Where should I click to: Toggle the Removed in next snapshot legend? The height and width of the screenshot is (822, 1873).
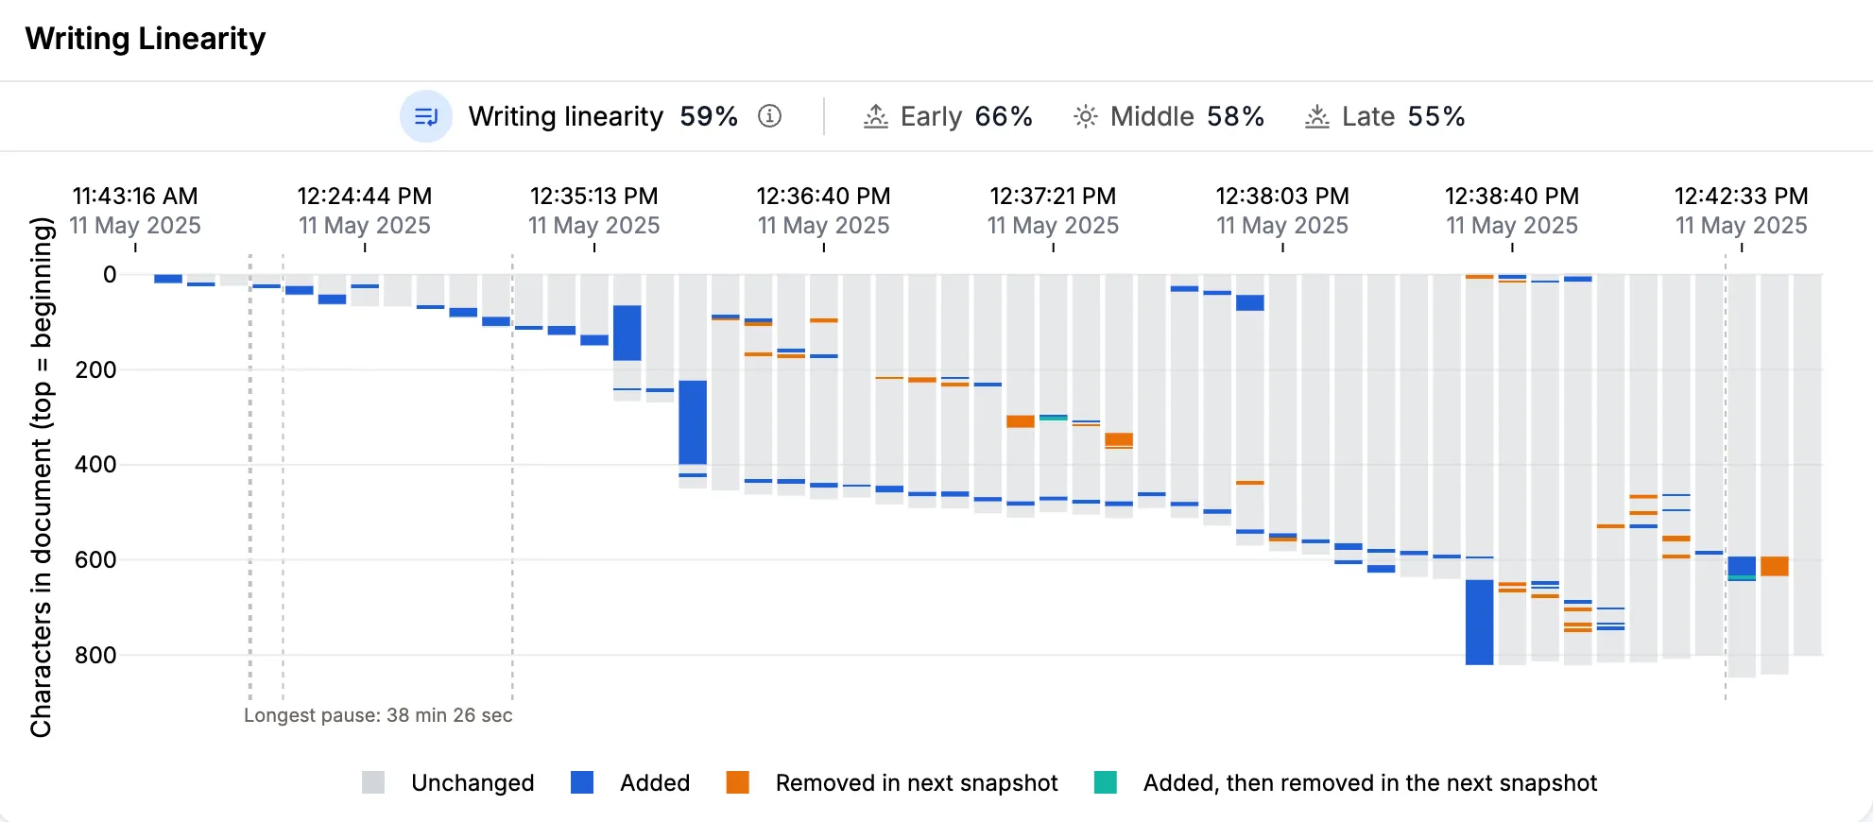coord(892,782)
